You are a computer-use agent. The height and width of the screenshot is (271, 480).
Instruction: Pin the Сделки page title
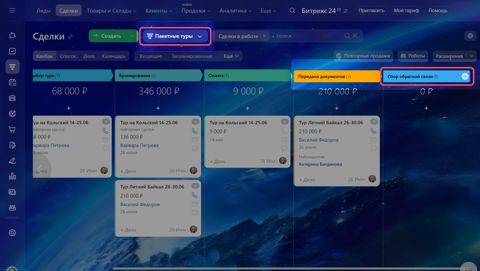[x=70, y=37]
